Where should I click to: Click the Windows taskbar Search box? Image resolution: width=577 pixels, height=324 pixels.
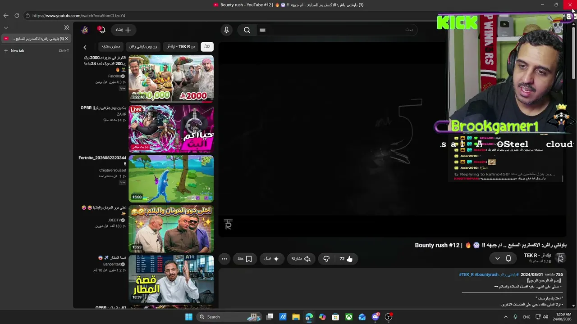[230, 317]
